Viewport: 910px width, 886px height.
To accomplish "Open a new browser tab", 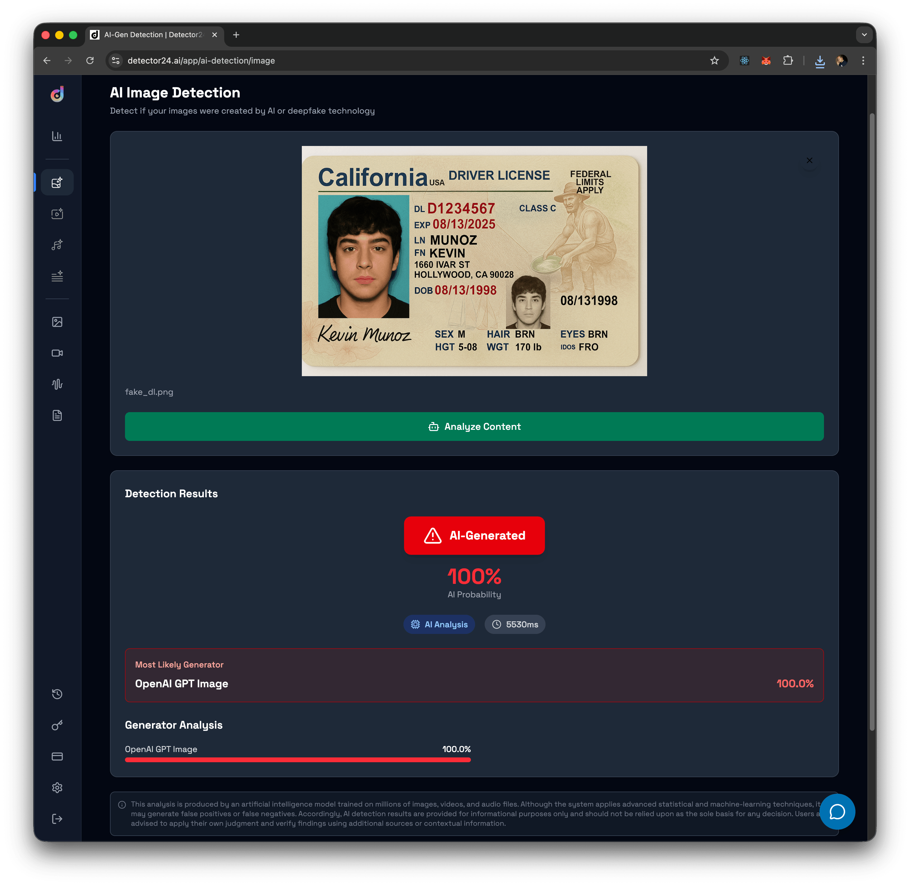I will click(236, 35).
